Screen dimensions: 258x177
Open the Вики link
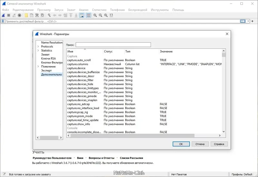[80, 158]
